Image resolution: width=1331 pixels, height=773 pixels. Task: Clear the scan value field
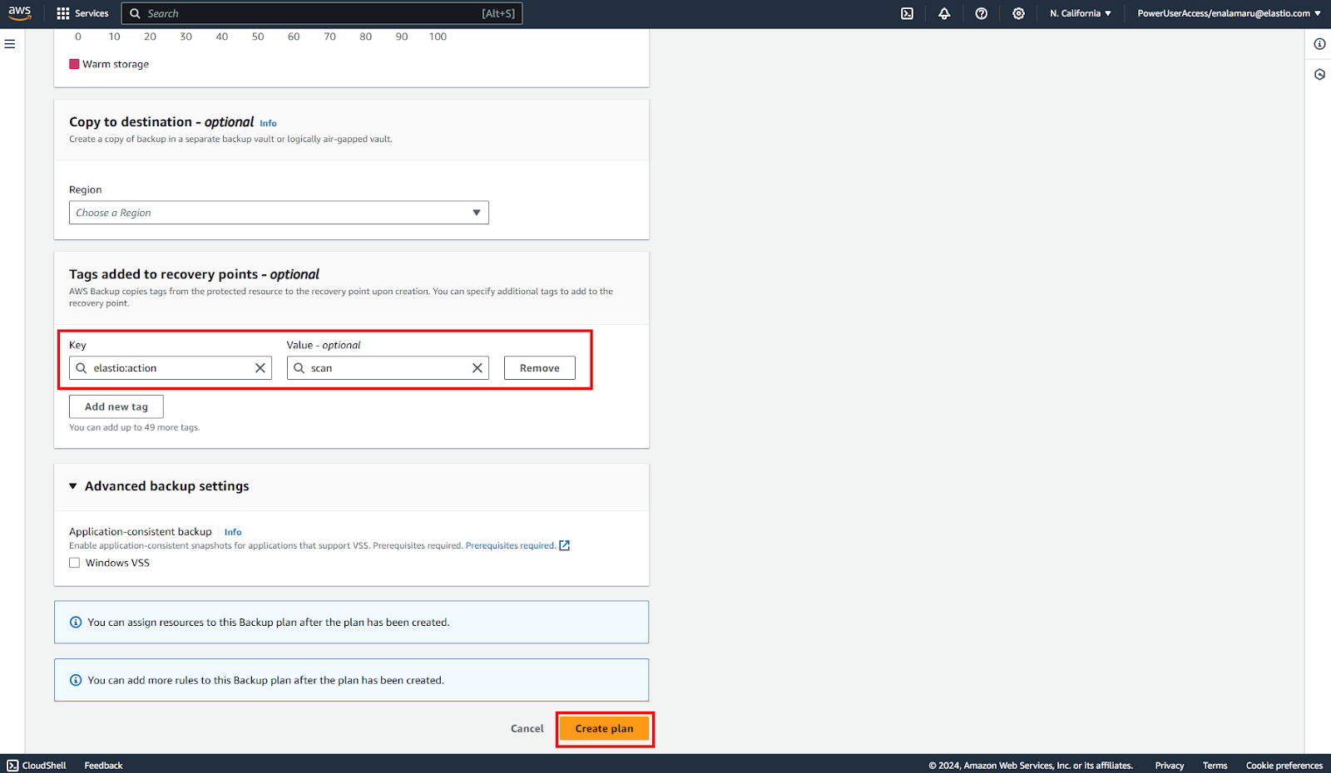click(x=477, y=368)
